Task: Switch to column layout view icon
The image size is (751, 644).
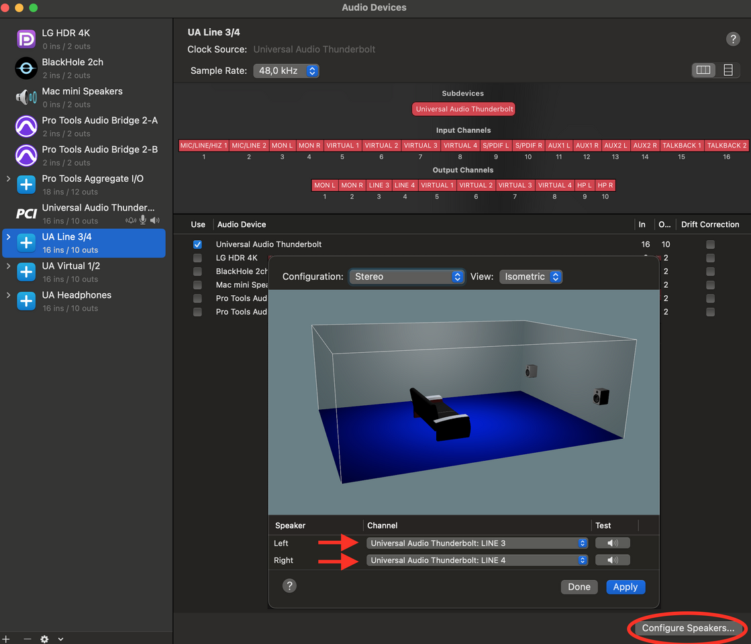Action: [x=703, y=70]
